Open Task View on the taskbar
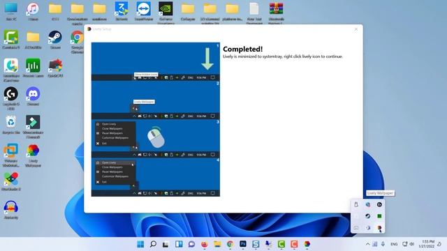 click(166, 244)
